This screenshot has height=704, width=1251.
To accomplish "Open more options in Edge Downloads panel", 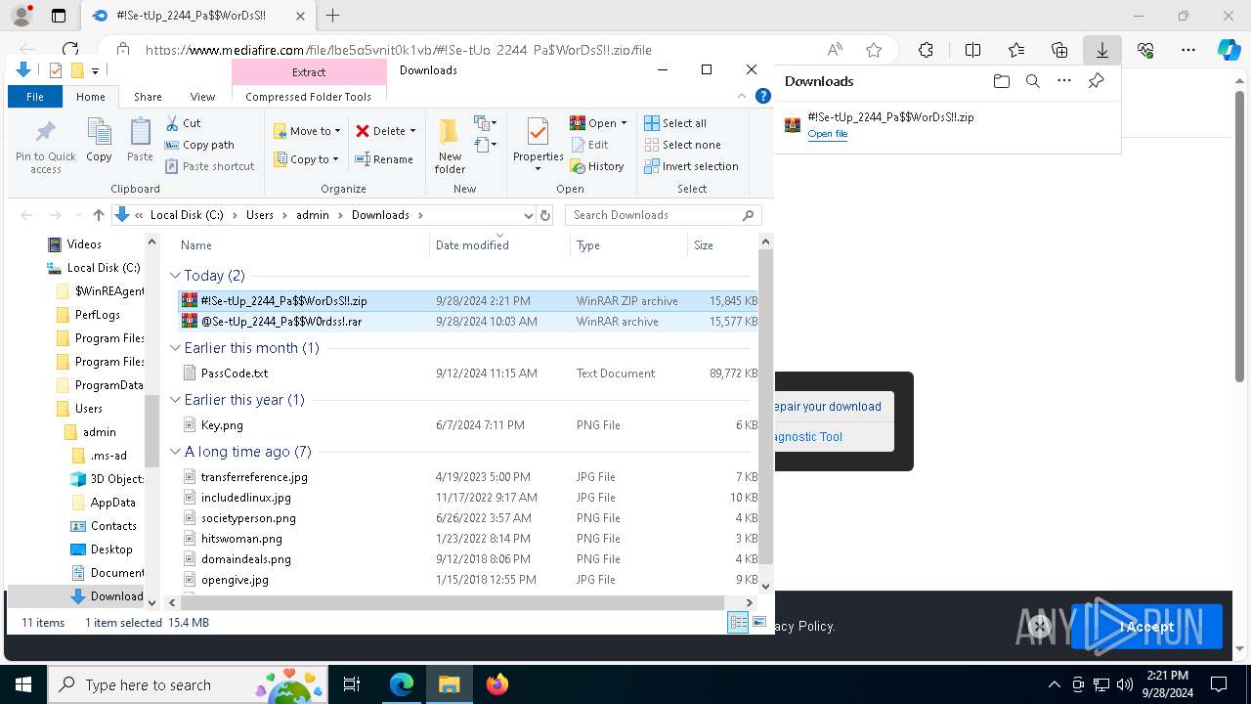I will 1064,81.
